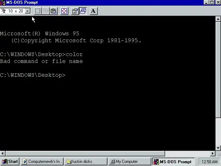The image size is (221, 166).
Task: Open the Properties toolbar icon
Action: click(x=75, y=11)
